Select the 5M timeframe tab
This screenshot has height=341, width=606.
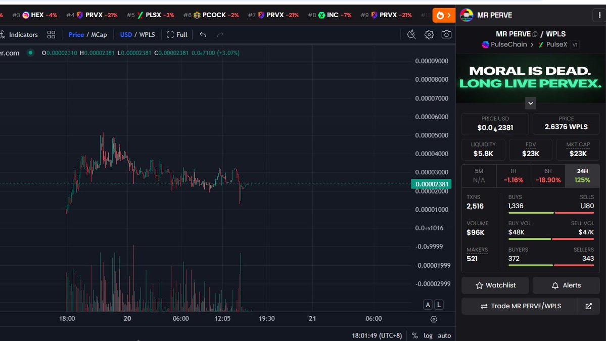click(x=479, y=176)
